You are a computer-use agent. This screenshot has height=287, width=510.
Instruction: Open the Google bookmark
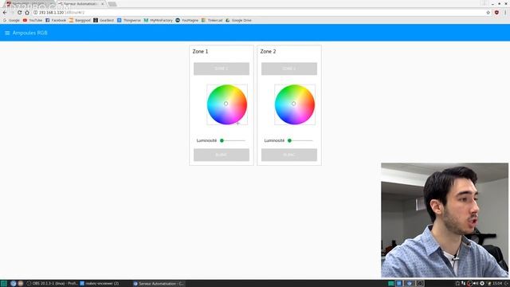tap(11, 20)
